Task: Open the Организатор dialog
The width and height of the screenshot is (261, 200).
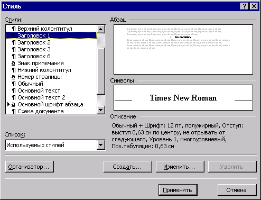Action: tap(30, 167)
